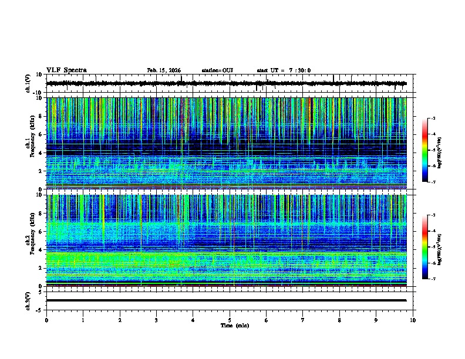Select the ch.1 "Frequency (kHz)" axis label
This screenshot has width=465, height=359.
point(32,136)
